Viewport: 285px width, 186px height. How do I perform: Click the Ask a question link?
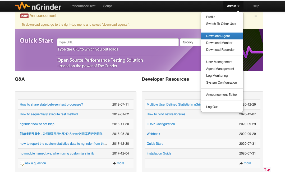(35, 163)
